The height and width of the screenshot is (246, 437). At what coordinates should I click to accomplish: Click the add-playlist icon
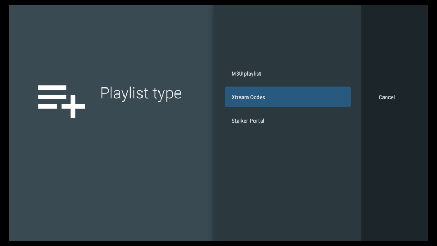pyautogui.click(x=61, y=101)
